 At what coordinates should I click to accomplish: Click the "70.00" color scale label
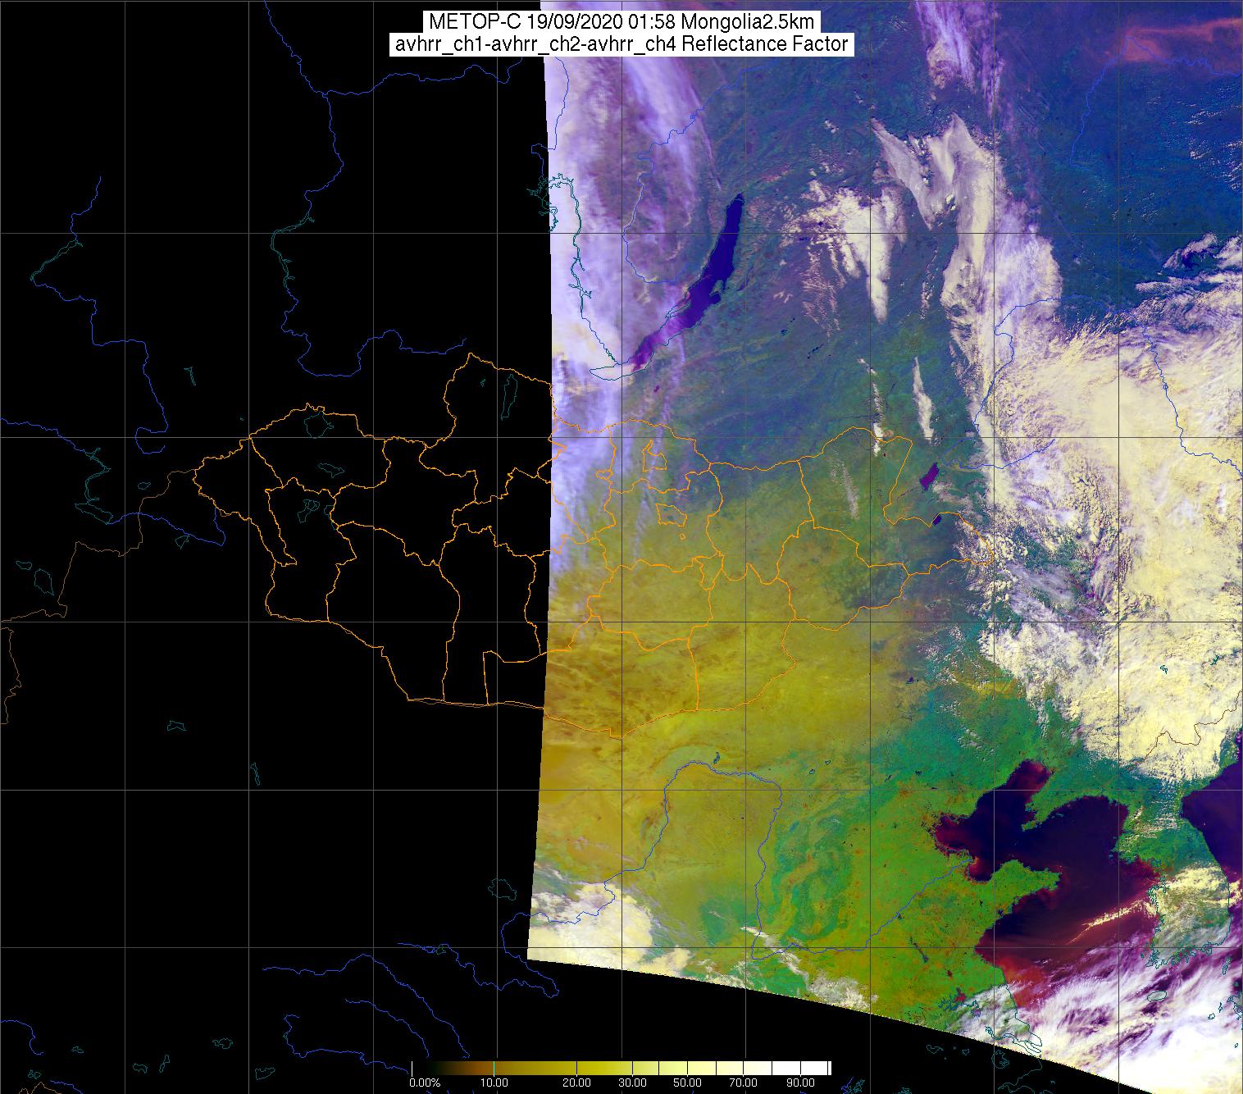pos(743,1083)
